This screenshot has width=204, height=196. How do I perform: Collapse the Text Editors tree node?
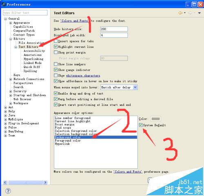16,47
